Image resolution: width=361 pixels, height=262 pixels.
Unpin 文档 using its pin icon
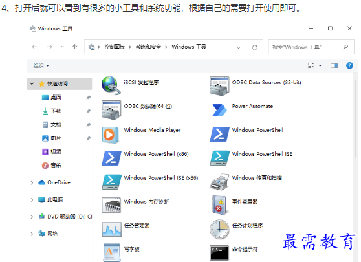coord(89,125)
